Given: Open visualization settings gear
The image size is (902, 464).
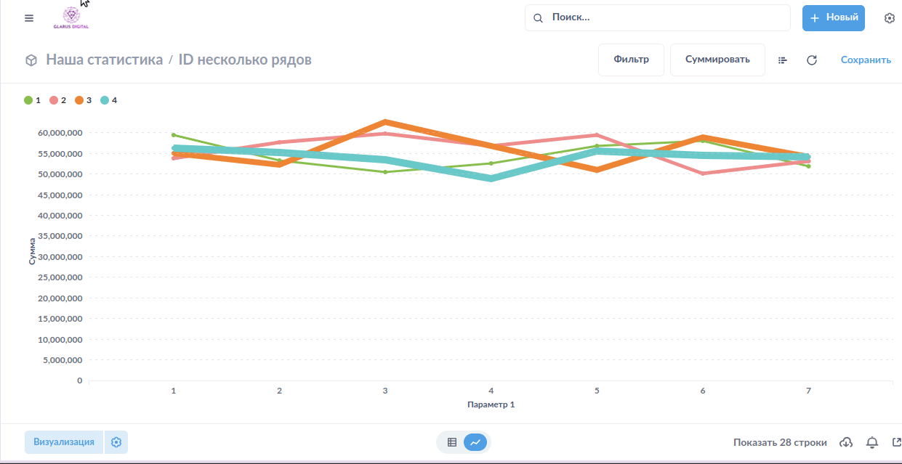Looking at the screenshot, I should [116, 442].
